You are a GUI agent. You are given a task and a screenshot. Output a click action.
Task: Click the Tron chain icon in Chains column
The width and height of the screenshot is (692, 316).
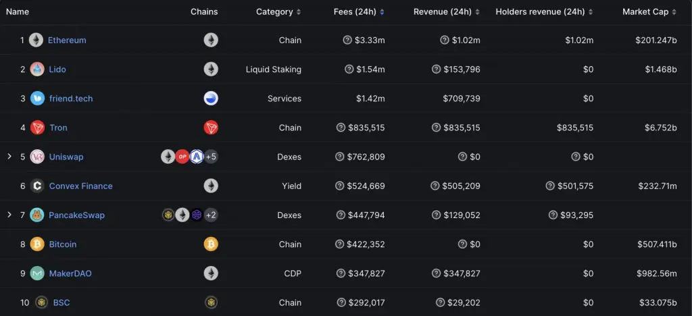211,128
